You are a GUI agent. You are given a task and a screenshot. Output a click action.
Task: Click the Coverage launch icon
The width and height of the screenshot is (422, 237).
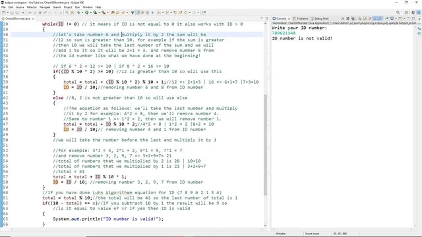95,13
